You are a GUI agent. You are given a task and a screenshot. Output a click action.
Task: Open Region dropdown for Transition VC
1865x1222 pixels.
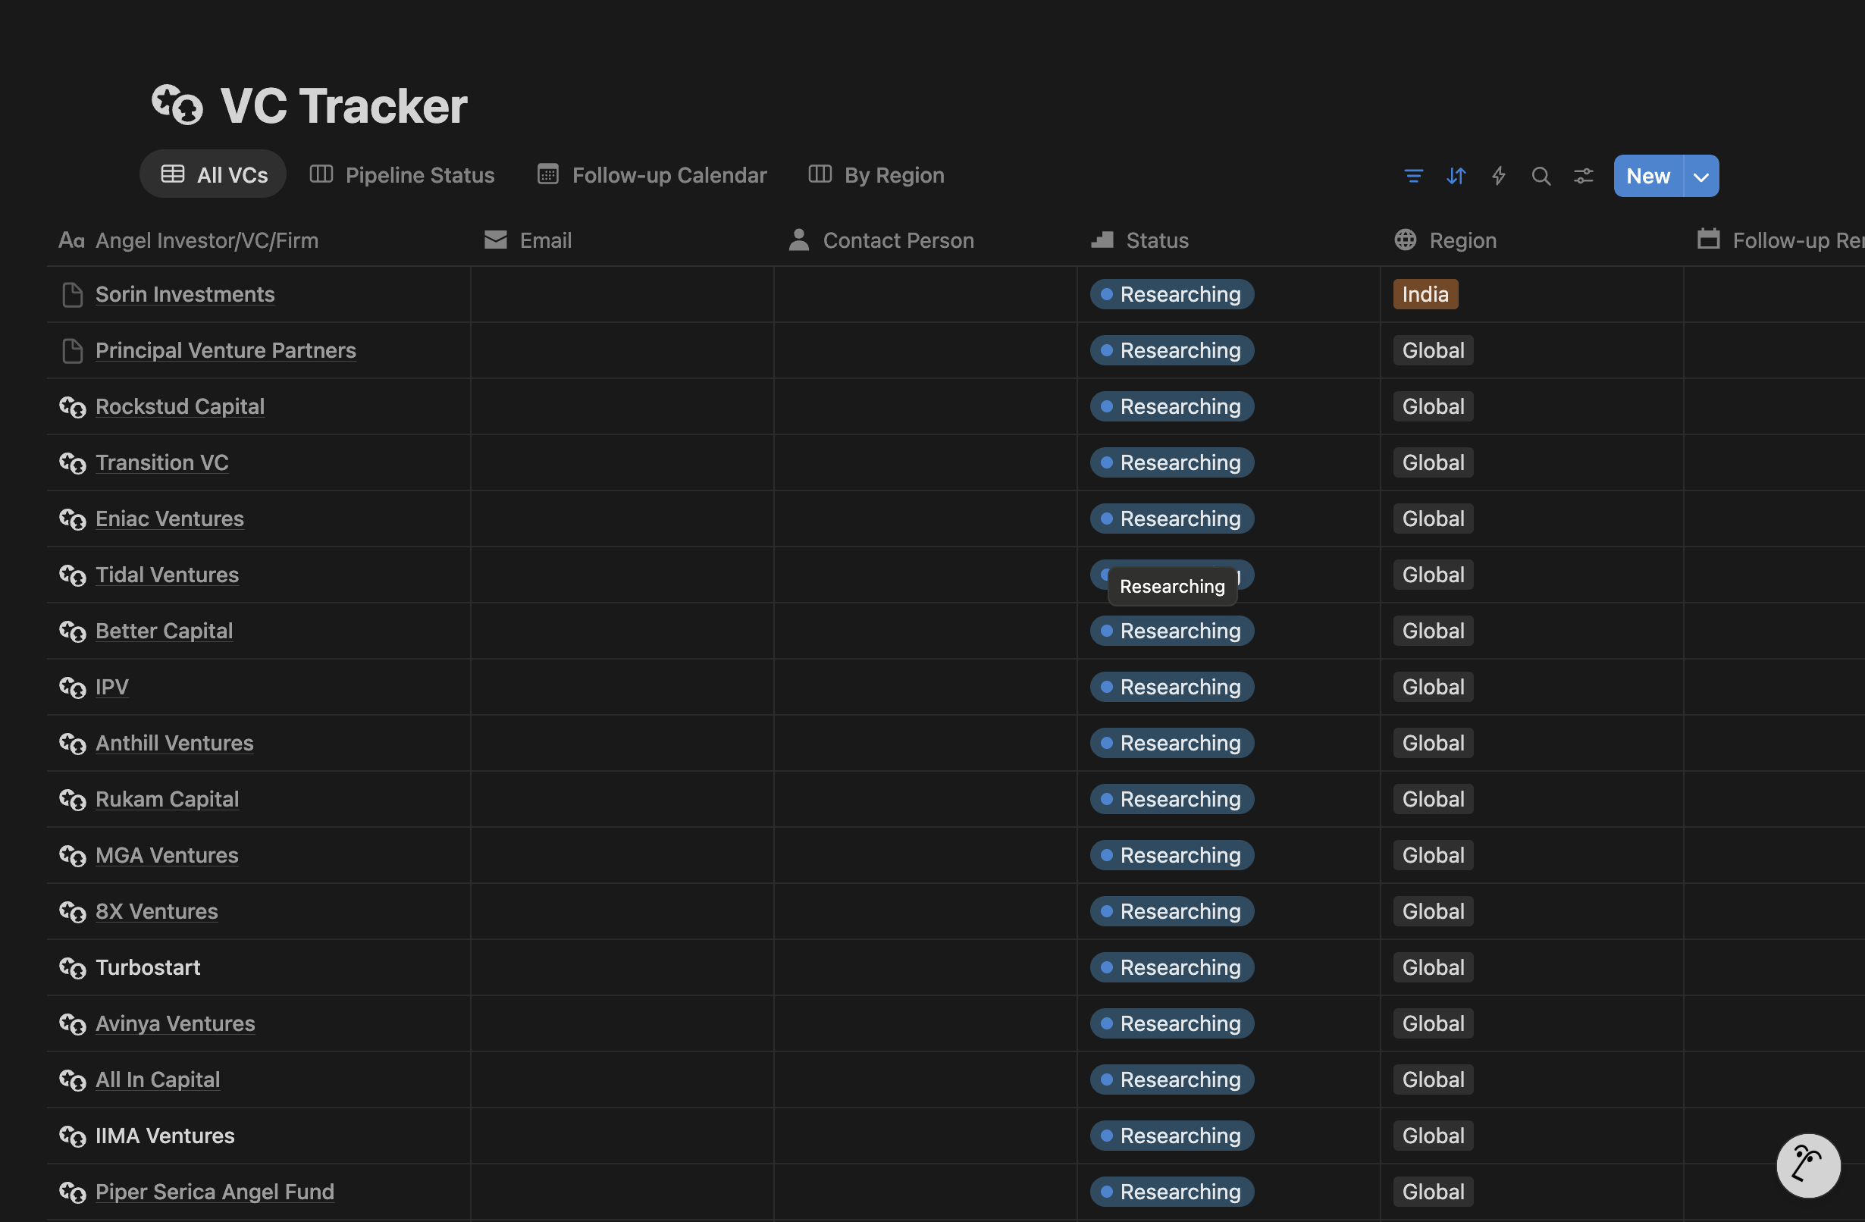point(1432,462)
